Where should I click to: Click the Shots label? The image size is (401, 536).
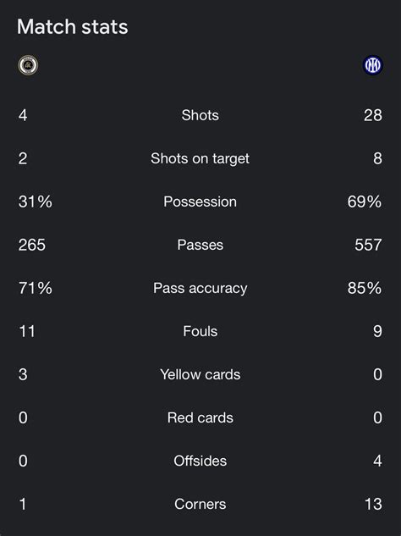(x=200, y=115)
